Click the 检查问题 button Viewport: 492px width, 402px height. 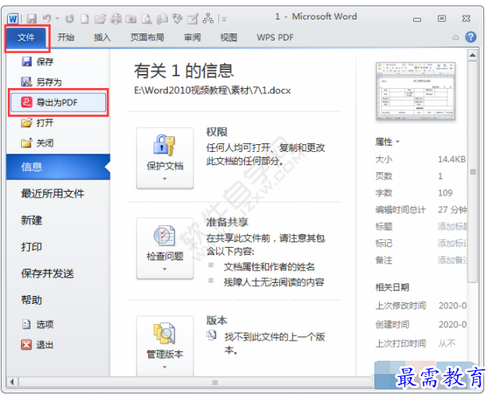pos(165,249)
